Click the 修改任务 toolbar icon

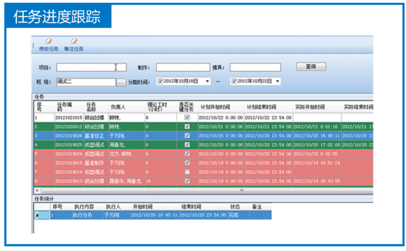(x=49, y=41)
